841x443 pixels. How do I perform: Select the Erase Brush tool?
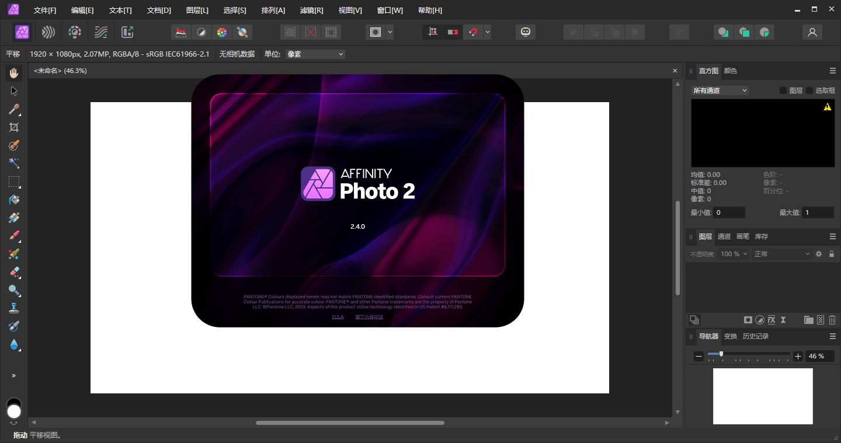click(14, 272)
